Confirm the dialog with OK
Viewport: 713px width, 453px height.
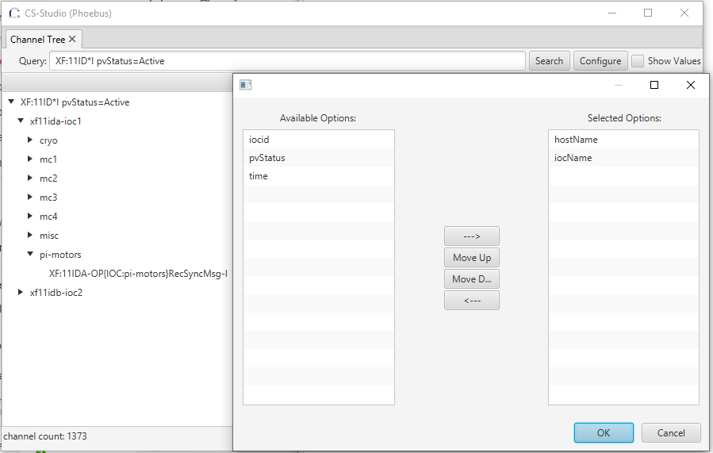tap(604, 432)
